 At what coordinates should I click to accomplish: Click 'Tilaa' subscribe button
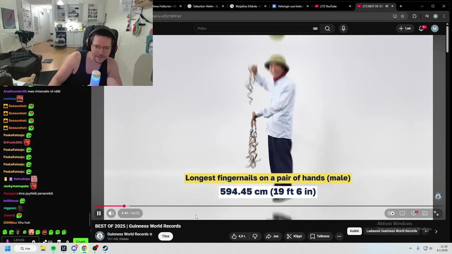tap(166, 236)
